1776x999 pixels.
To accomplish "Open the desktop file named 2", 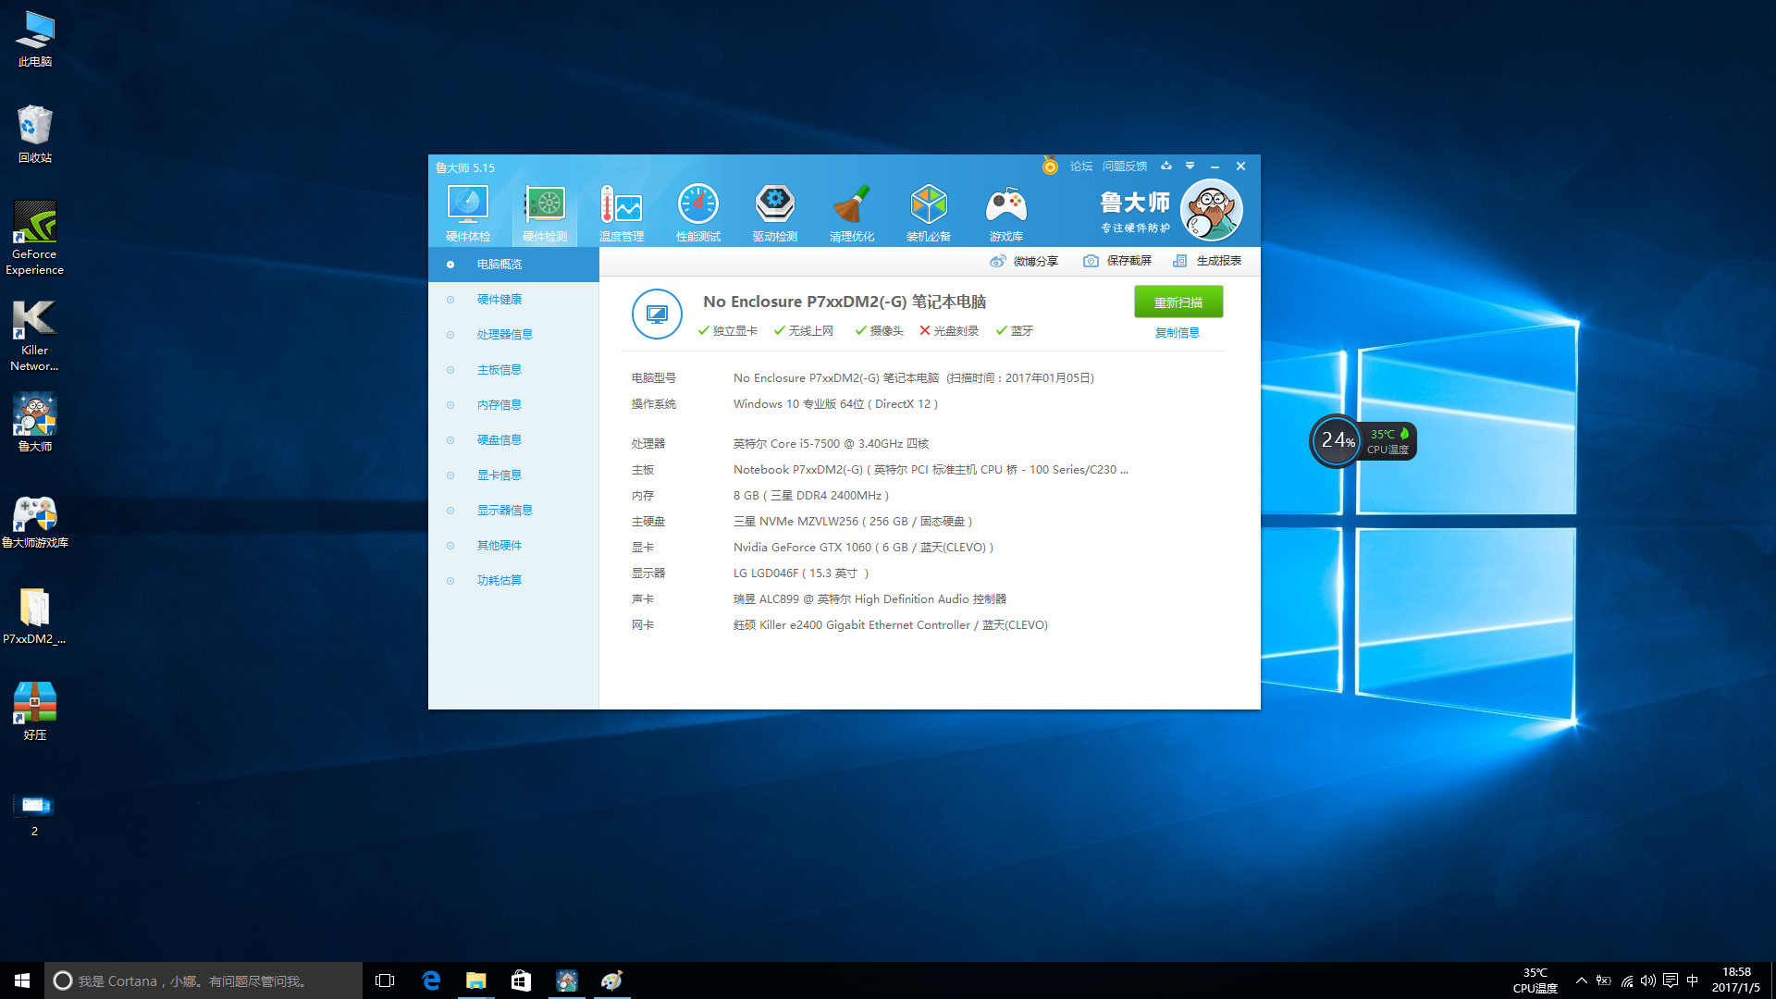I will (x=35, y=814).
